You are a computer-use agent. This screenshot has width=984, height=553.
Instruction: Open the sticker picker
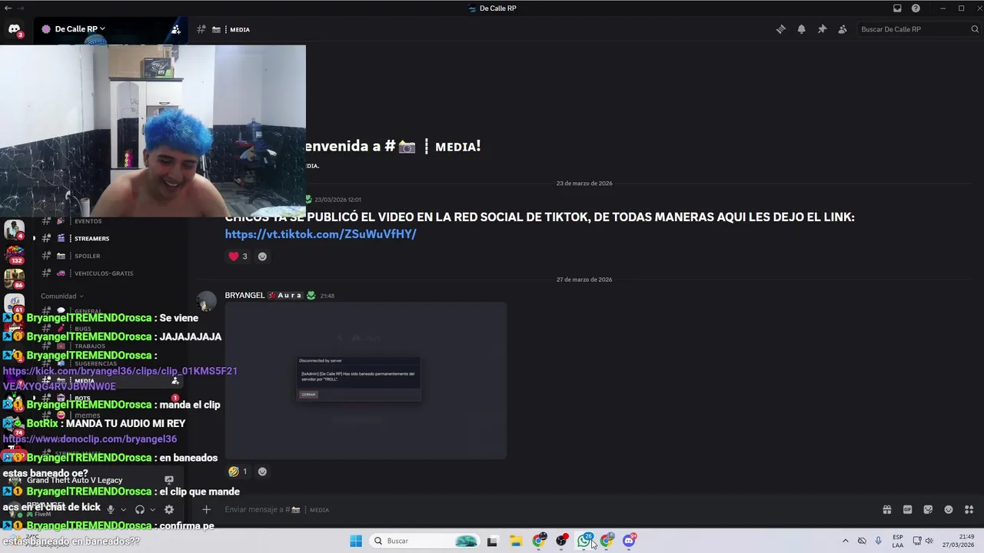pos(928,509)
